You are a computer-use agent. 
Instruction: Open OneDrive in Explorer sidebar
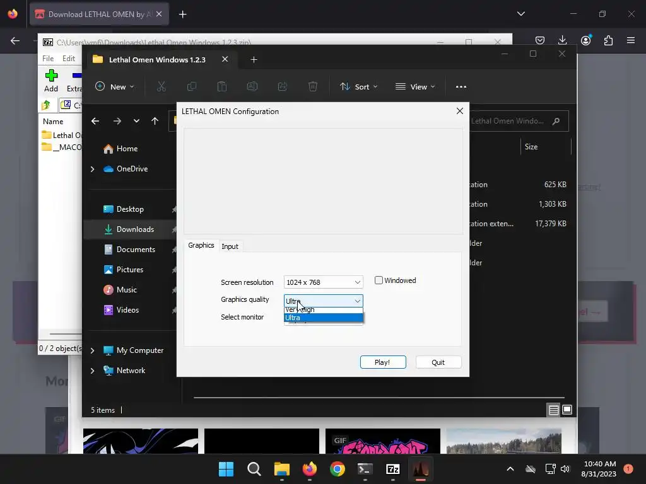click(x=132, y=169)
